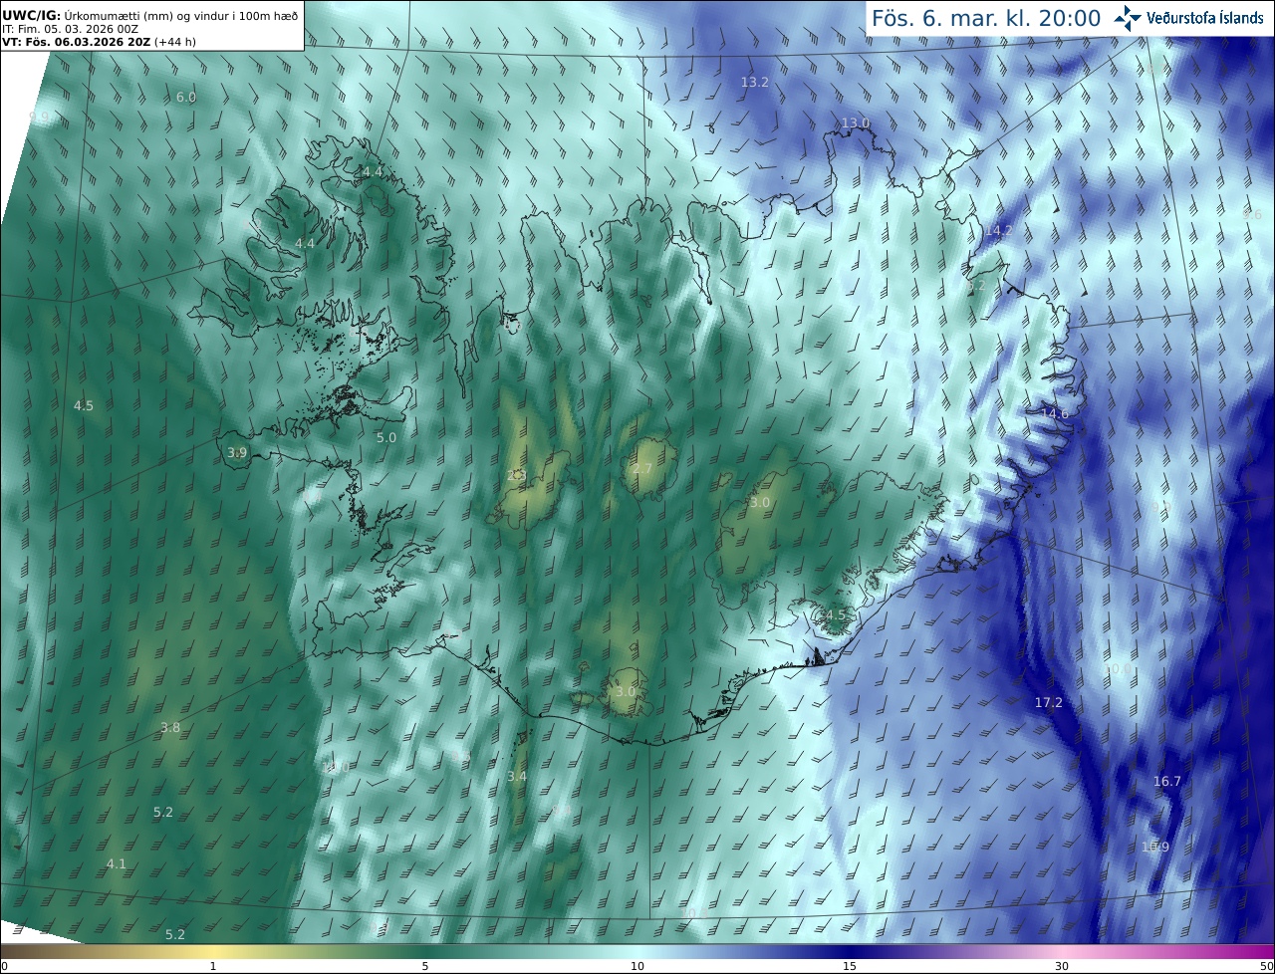Click the colour scale label 1
Screen dimensions: 1275x974
coord(213,966)
